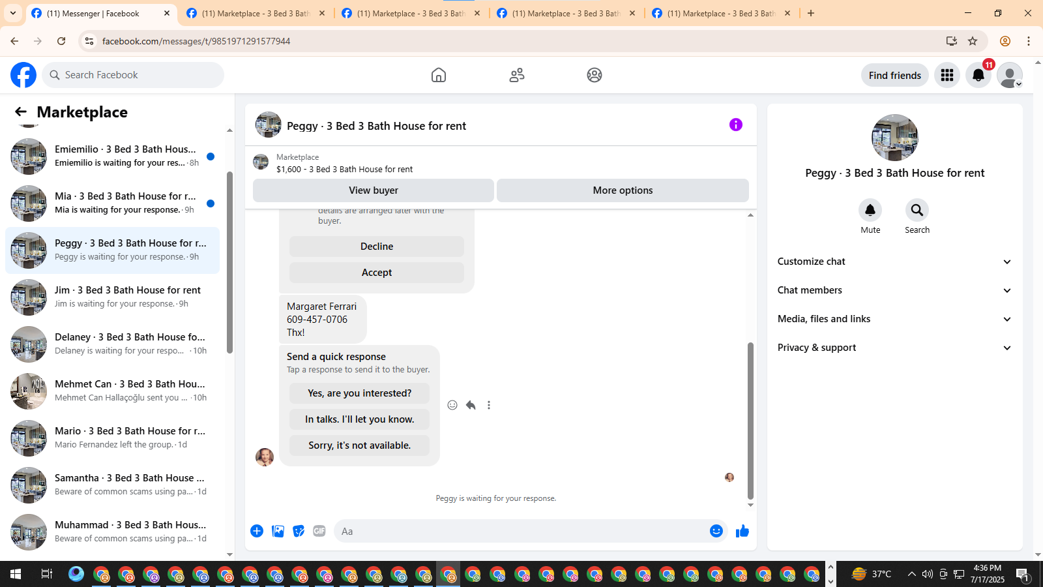Open the volume control in system tray
1043x587 pixels.
coord(928,574)
